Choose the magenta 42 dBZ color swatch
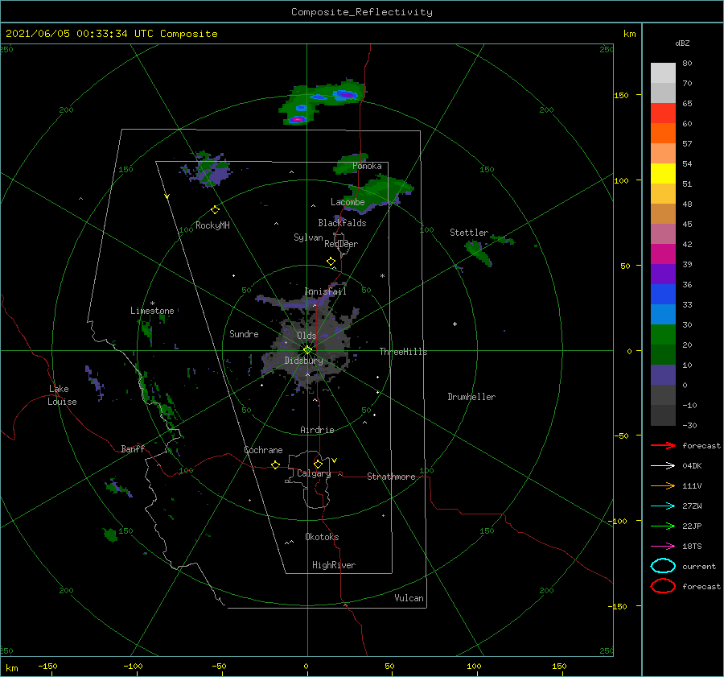The image size is (724, 677). (663, 254)
